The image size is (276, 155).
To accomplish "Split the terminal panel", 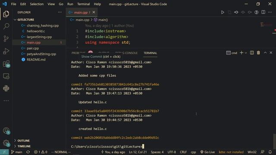I will click(x=252, y=53).
